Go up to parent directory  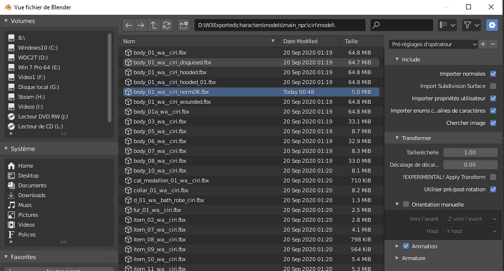point(154,25)
